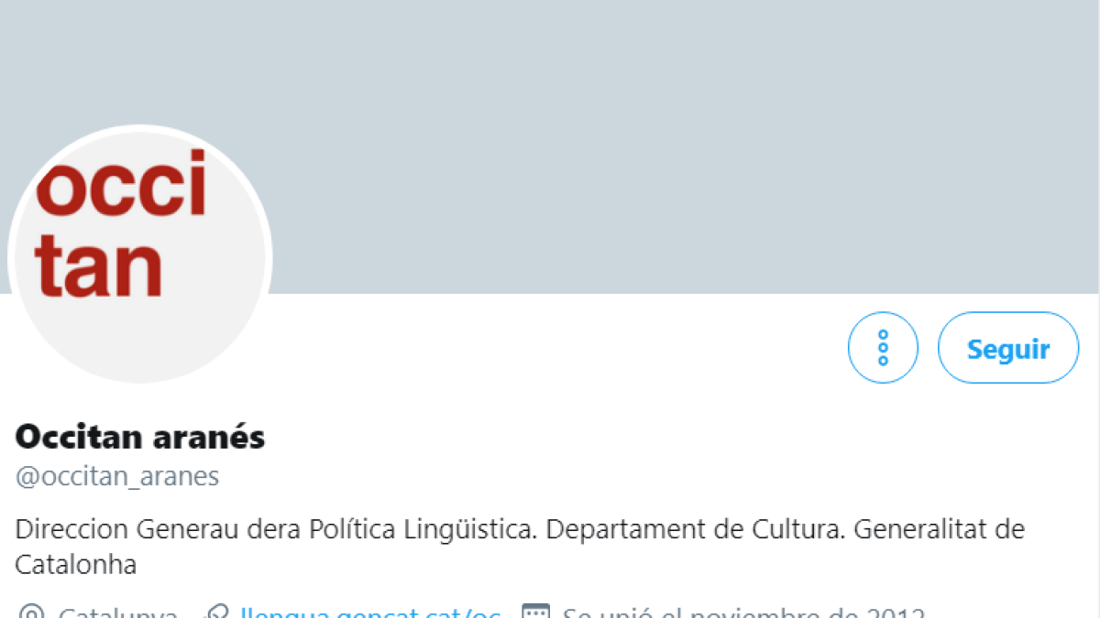This screenshot has height=618, width=1100.
Task: Open follow options via Seguir
Action: [1008, 348]
